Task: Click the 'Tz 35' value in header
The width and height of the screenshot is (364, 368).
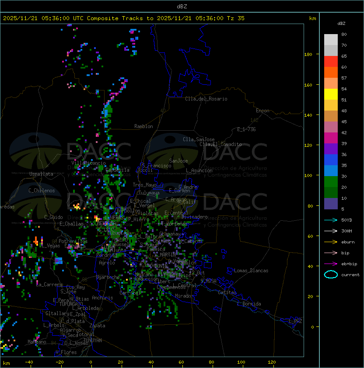Action: pyautogui.click(x=236, y=18)
